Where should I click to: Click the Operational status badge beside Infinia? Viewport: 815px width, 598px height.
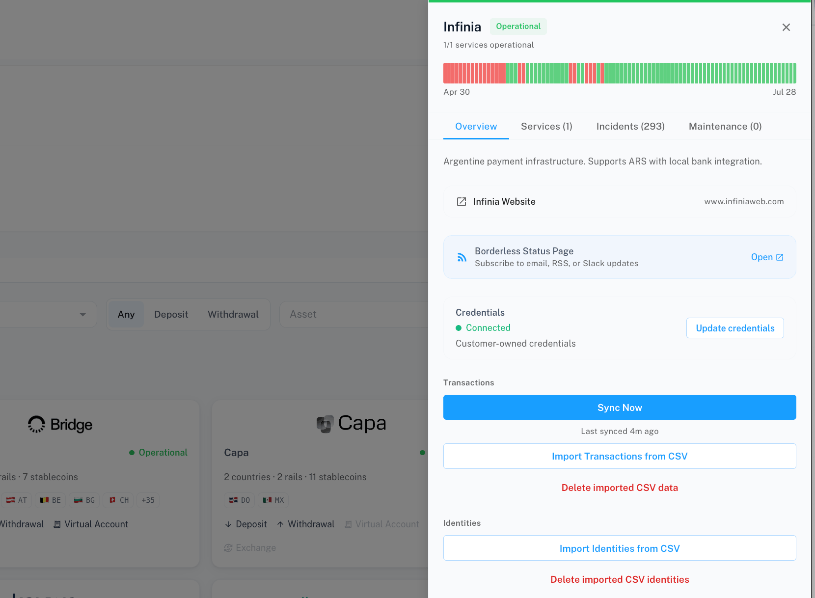tap(518, 27)
